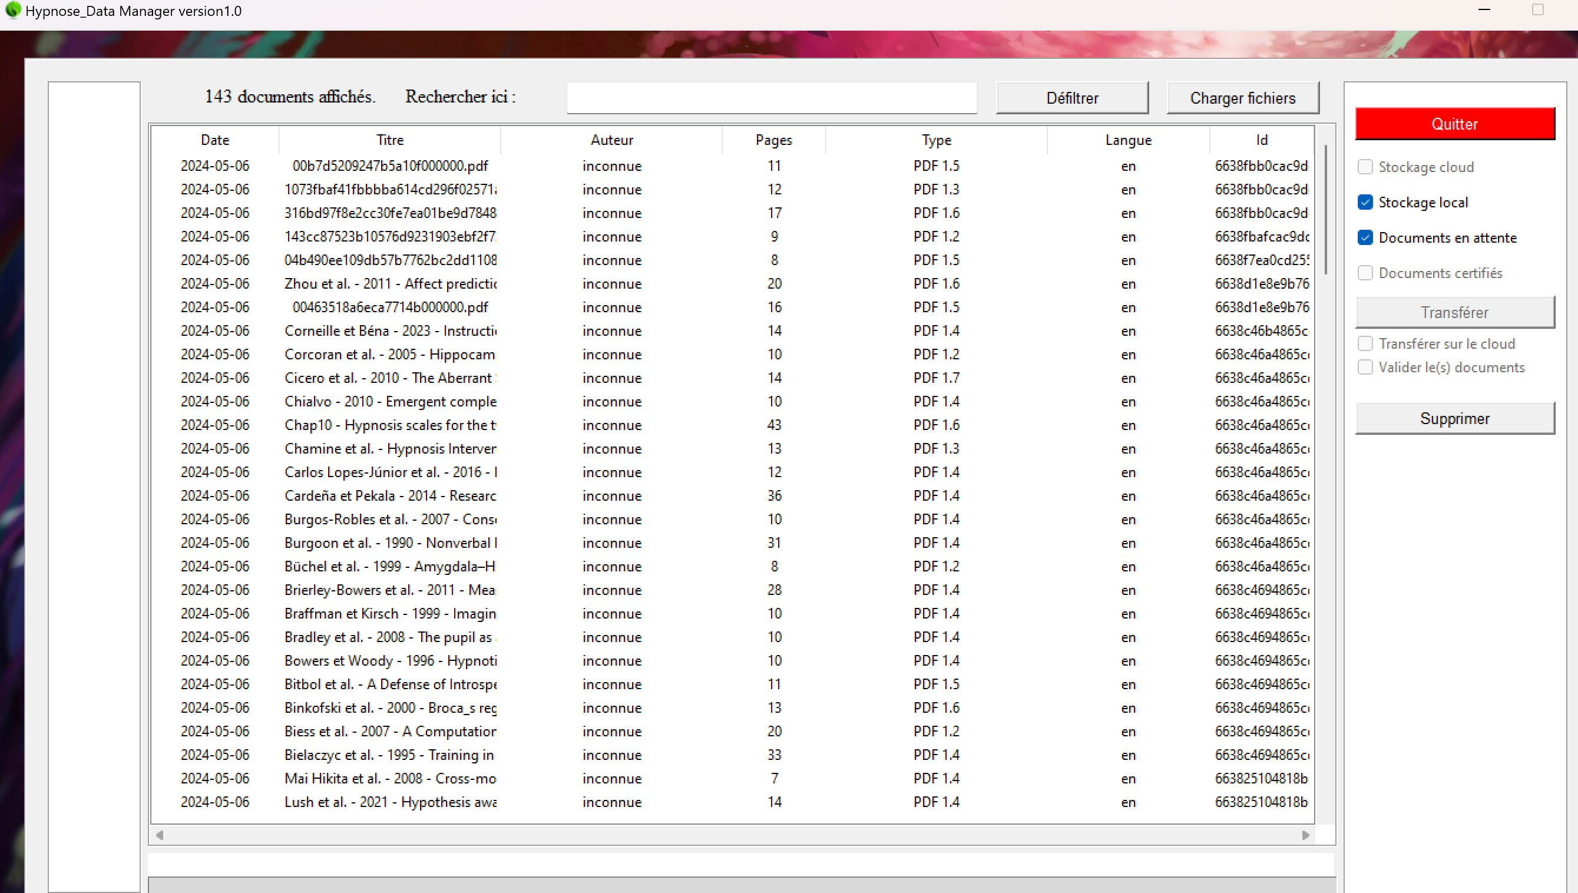Sort by the Id column header
The image size is (1578, 893).
pos(1262,140)
